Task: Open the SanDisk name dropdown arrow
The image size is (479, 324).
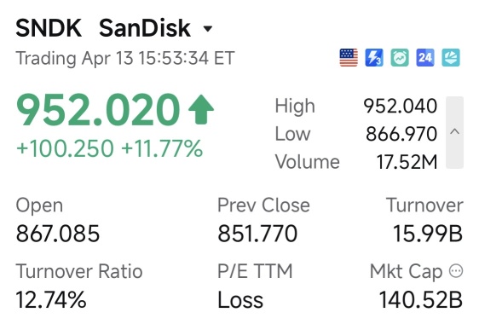Action: 208,29
